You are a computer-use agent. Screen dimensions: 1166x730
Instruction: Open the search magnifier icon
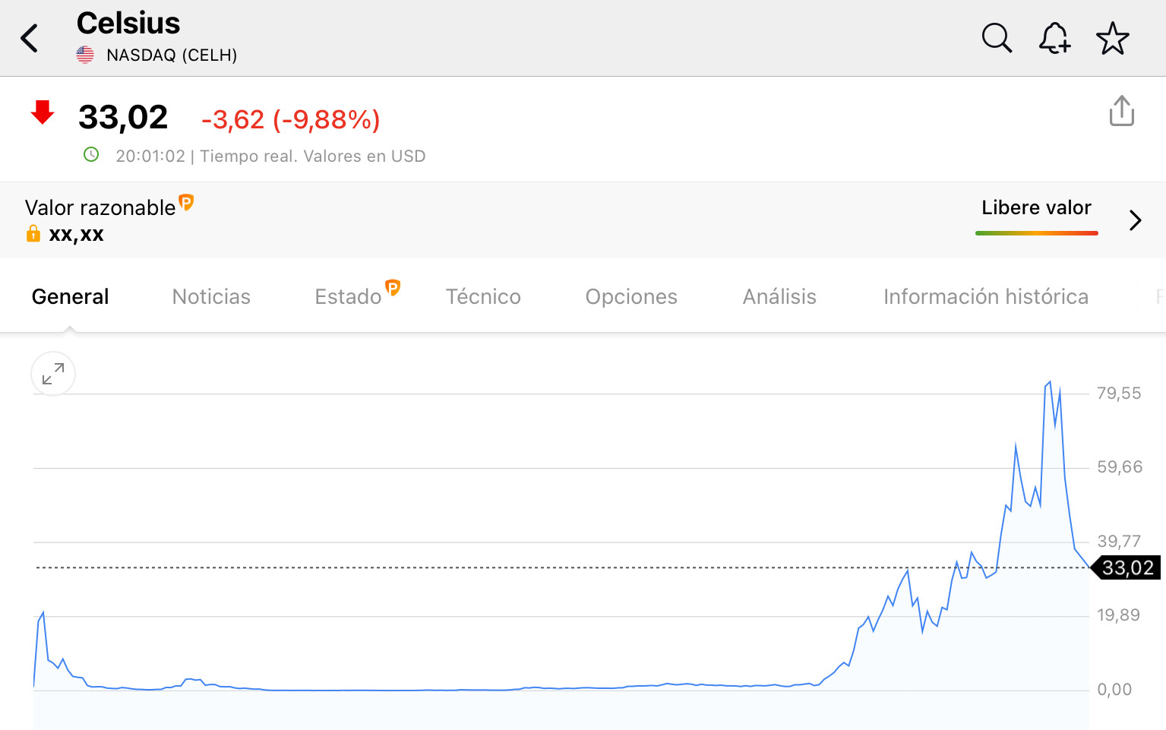997,38
